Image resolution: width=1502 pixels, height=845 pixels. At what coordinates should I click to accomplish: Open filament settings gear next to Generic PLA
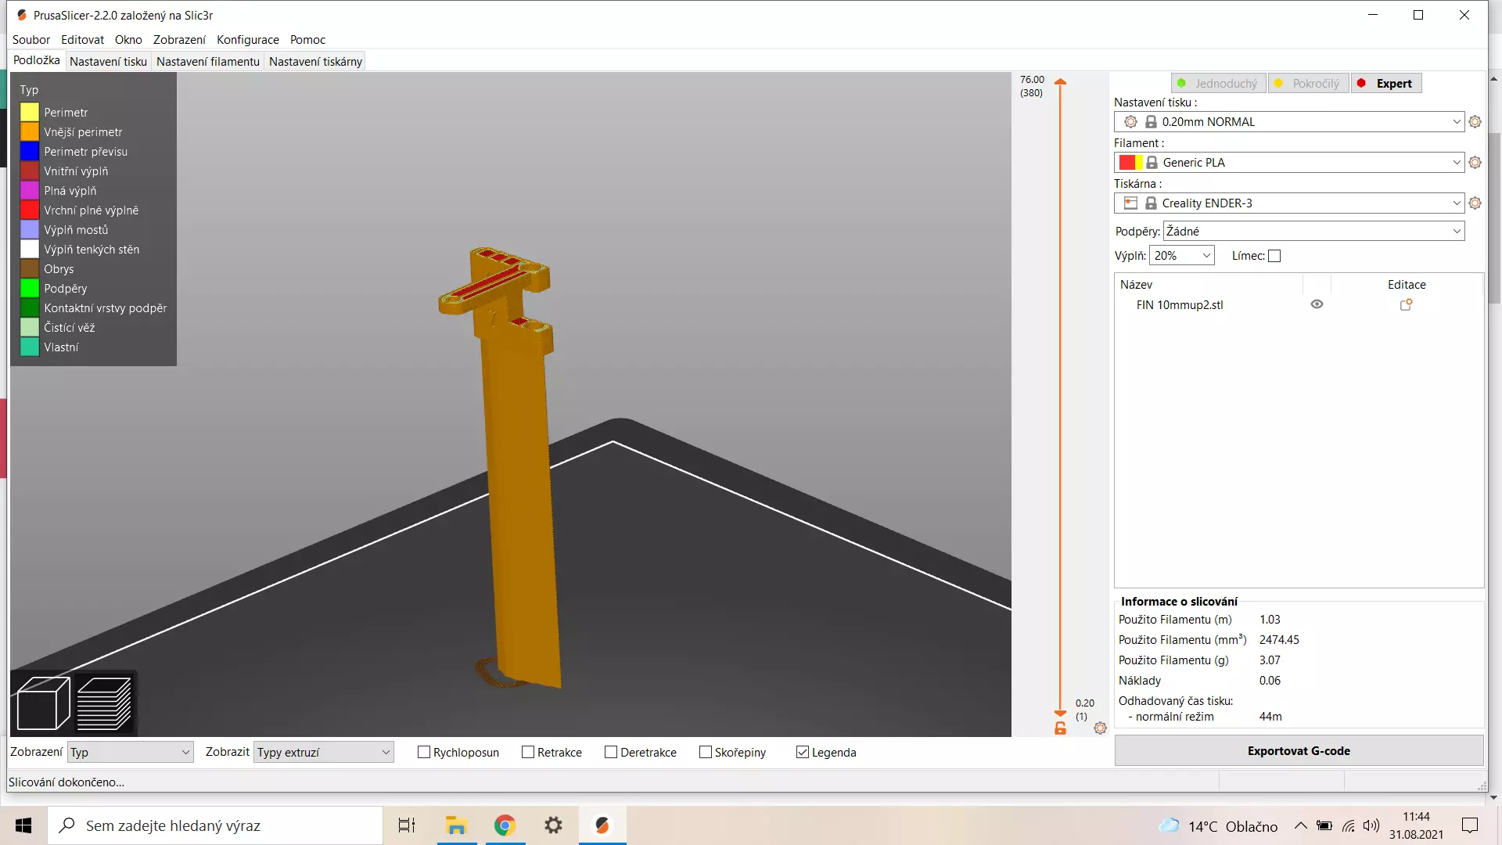coord(1475,163)
